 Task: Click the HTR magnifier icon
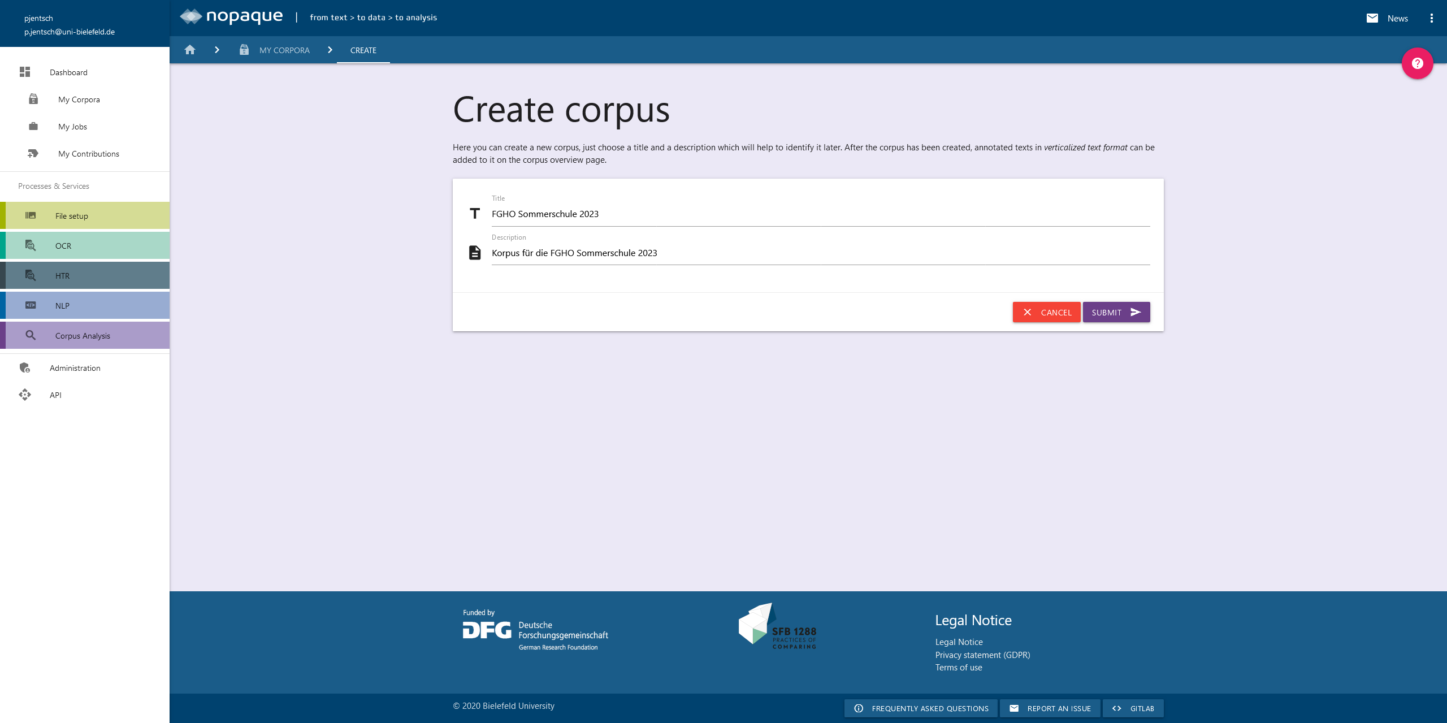[x=31, y=275]
